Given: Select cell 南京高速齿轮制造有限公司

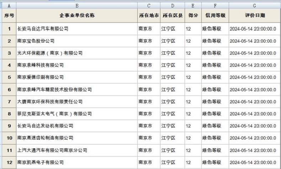Looking at the screenshot, I should coord(77,138).
